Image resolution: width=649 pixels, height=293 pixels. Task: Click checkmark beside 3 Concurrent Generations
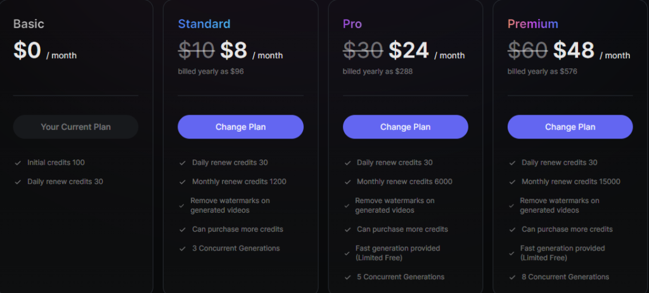click(x=183, y=249)
